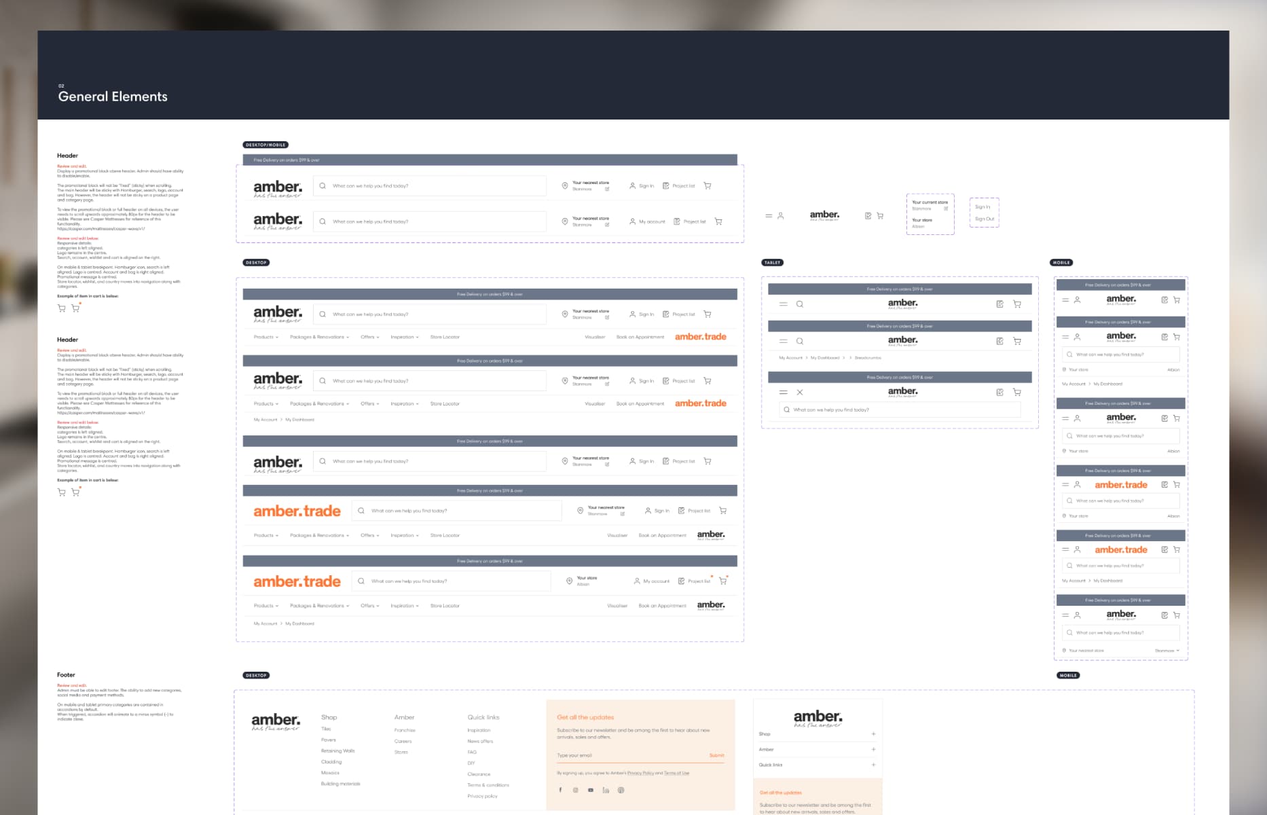The height and width of the screenshot is (815, 1267).
Task: Click the Facebook icon in the footer
Action: (560, 790)
